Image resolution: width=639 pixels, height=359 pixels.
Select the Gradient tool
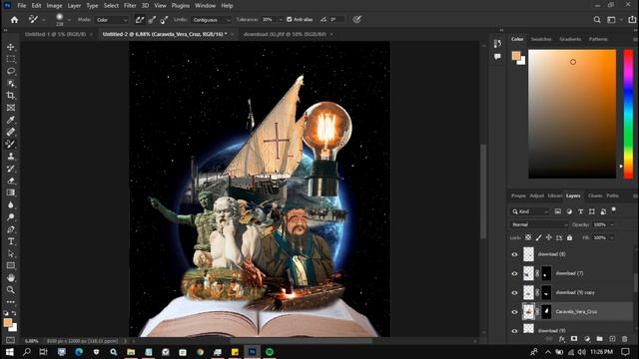point(11,192)
